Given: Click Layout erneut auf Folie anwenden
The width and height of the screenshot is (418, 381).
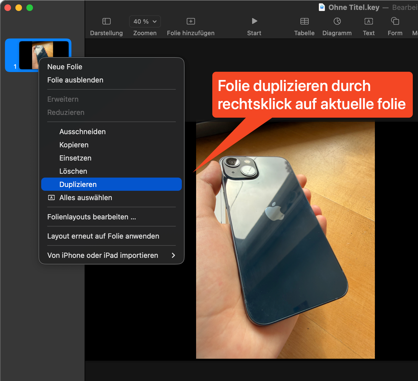Looking at the screenshot, I should (x=103, y=236).
